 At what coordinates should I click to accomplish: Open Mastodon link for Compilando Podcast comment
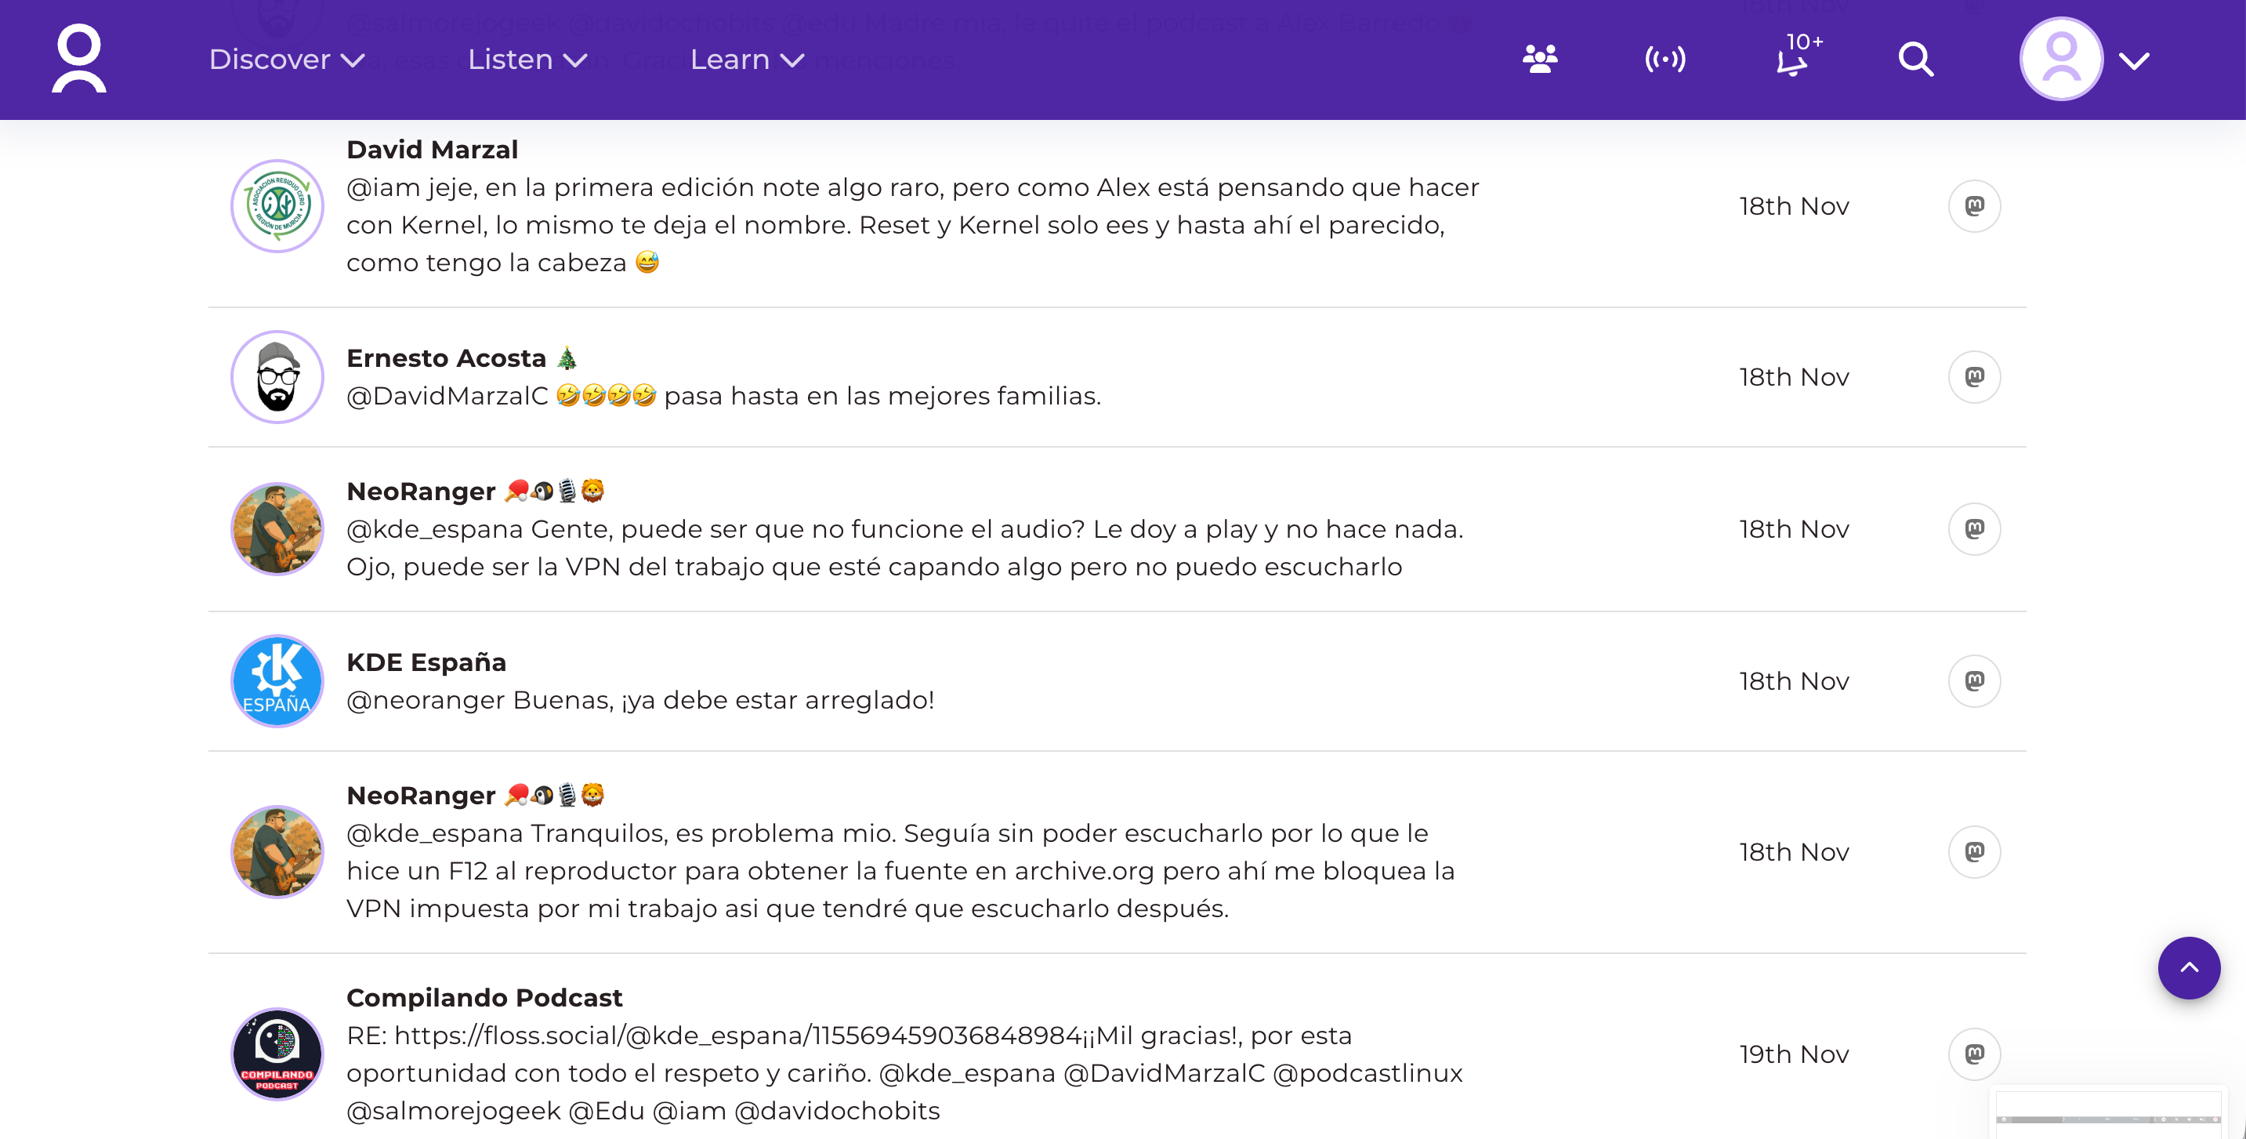[1974, 1054]
